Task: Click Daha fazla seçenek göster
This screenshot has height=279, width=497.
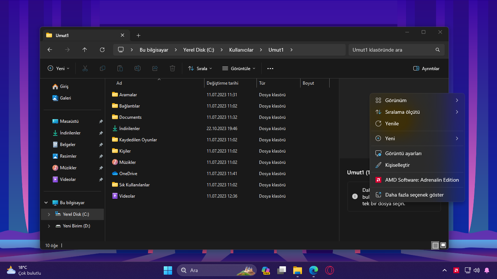Action: [x=417, y=195]
